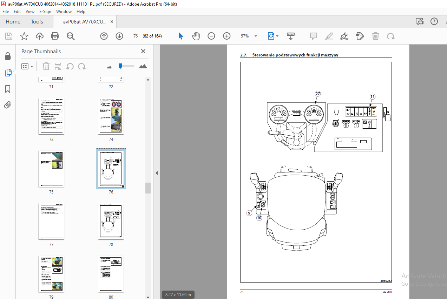Screen dimensions: 447x299
Task: Open the sign document pen tool
Action: 344,36
